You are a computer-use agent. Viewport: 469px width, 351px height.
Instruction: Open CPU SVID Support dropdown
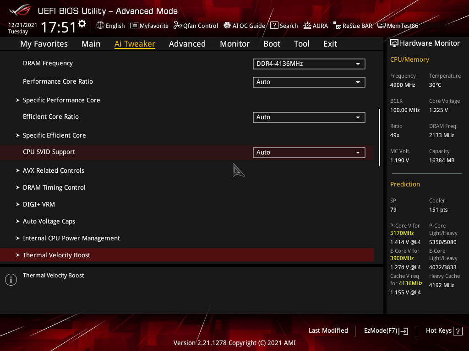click(309, 153)
